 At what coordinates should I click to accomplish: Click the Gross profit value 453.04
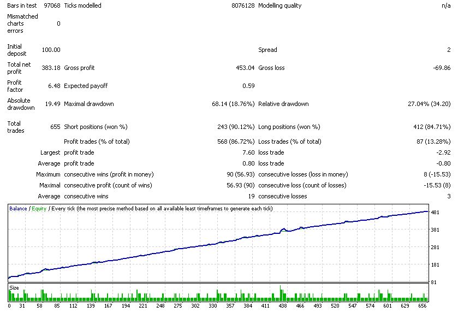point(245,68)
